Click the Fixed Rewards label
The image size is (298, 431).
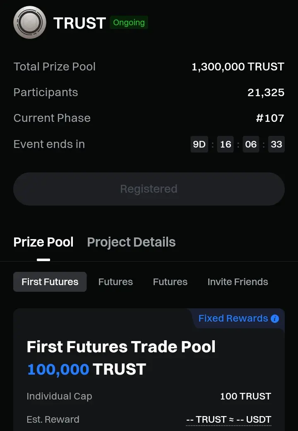click(233, 318)
